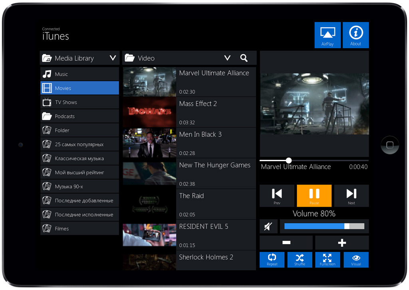Select the Men In Black 3 thumbnail
The image size is (409, 290).
149,143
